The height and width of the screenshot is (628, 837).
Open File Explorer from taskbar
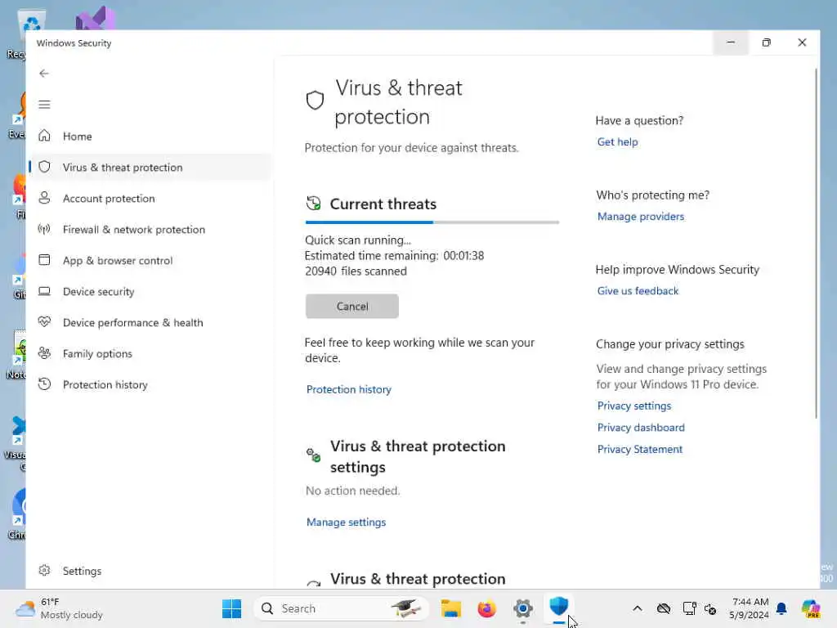[451, 608]
